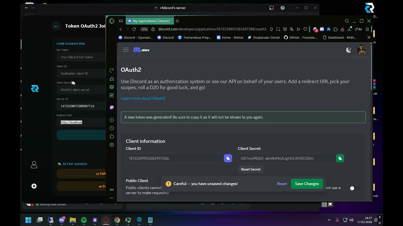This screenshot has width=403, height=226.
Task: Open the Aria AI button in Opera toolbar
Action: pyautogui.click(x=358, y=29)
